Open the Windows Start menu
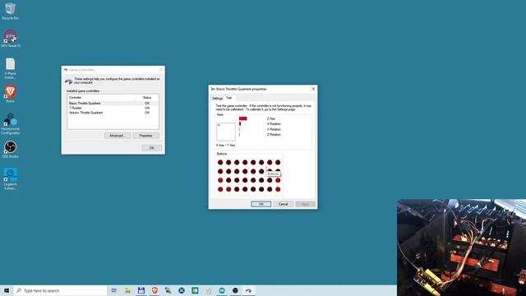Image resolution: width=526 pixels, height=296 pixels. [x=7, y=290]
